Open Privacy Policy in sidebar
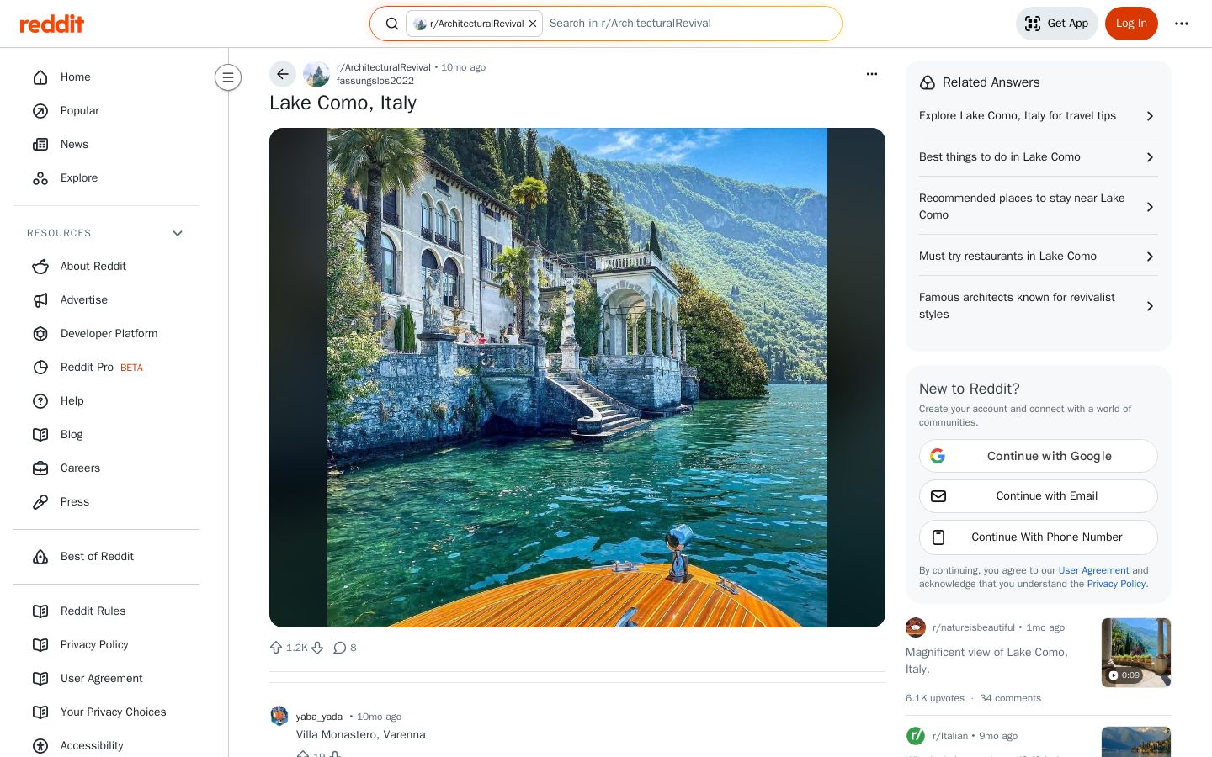The height and width of the screenshot is (757, 1212). click(106, 644)
